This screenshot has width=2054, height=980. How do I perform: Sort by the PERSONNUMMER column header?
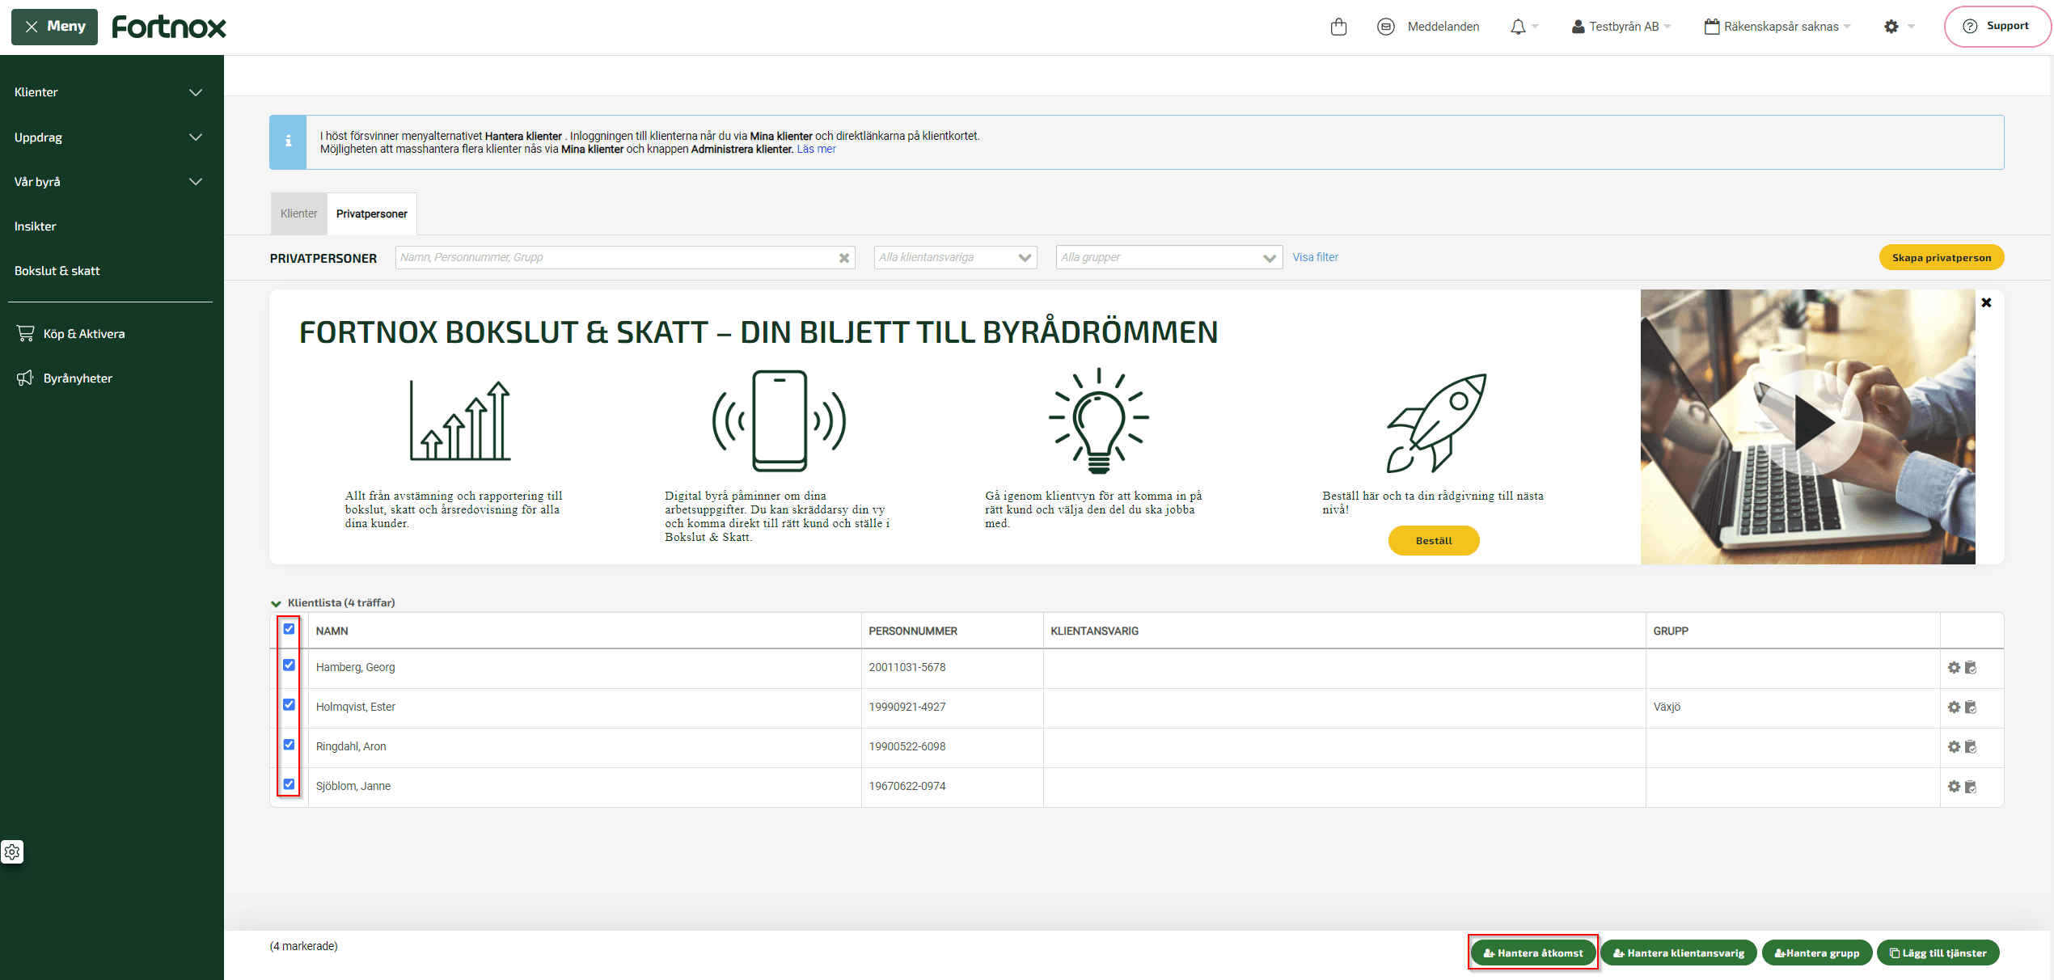(x=913, y=632)
